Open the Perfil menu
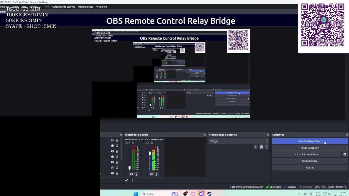Image resolution: width=349 pixels, height=196 pixels. [x=47, y=7]
